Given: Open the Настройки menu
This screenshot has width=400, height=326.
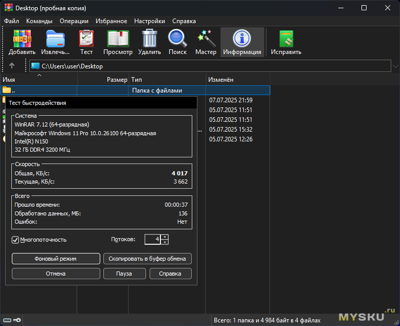Looking at the screenshot, I should pos(150,21).
